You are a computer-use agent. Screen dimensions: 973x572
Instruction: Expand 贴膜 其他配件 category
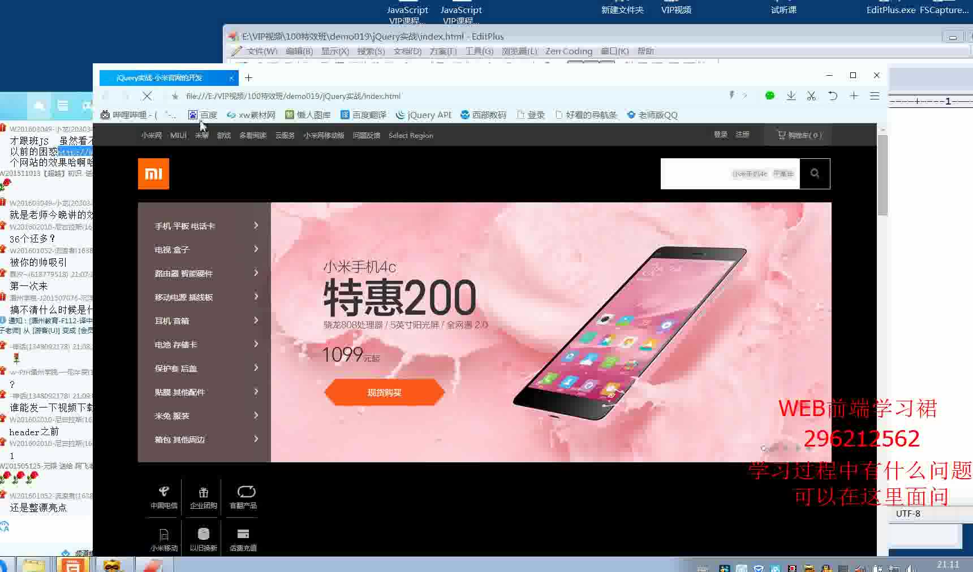tap(204, 392)
